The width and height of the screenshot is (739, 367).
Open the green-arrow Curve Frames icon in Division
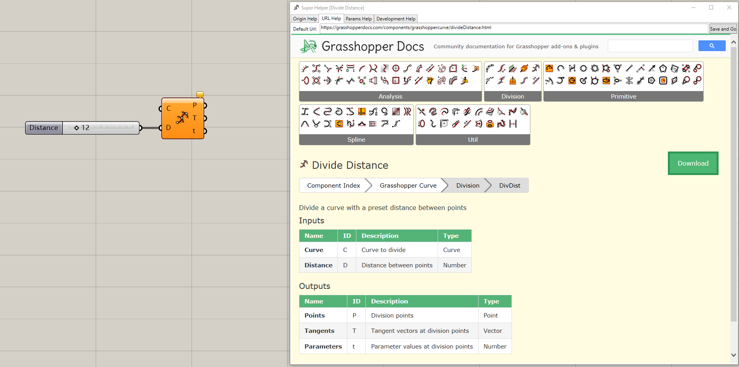pos(513,68)
